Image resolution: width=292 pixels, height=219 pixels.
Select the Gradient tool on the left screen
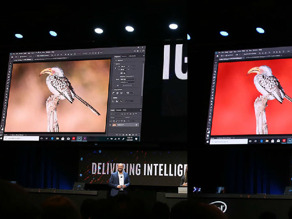click(x=6, y=97)
